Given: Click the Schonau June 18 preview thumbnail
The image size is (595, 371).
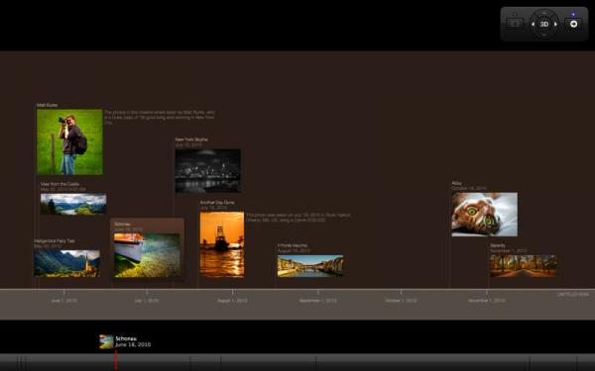Looking at the screenshot, I should [106, 341].
